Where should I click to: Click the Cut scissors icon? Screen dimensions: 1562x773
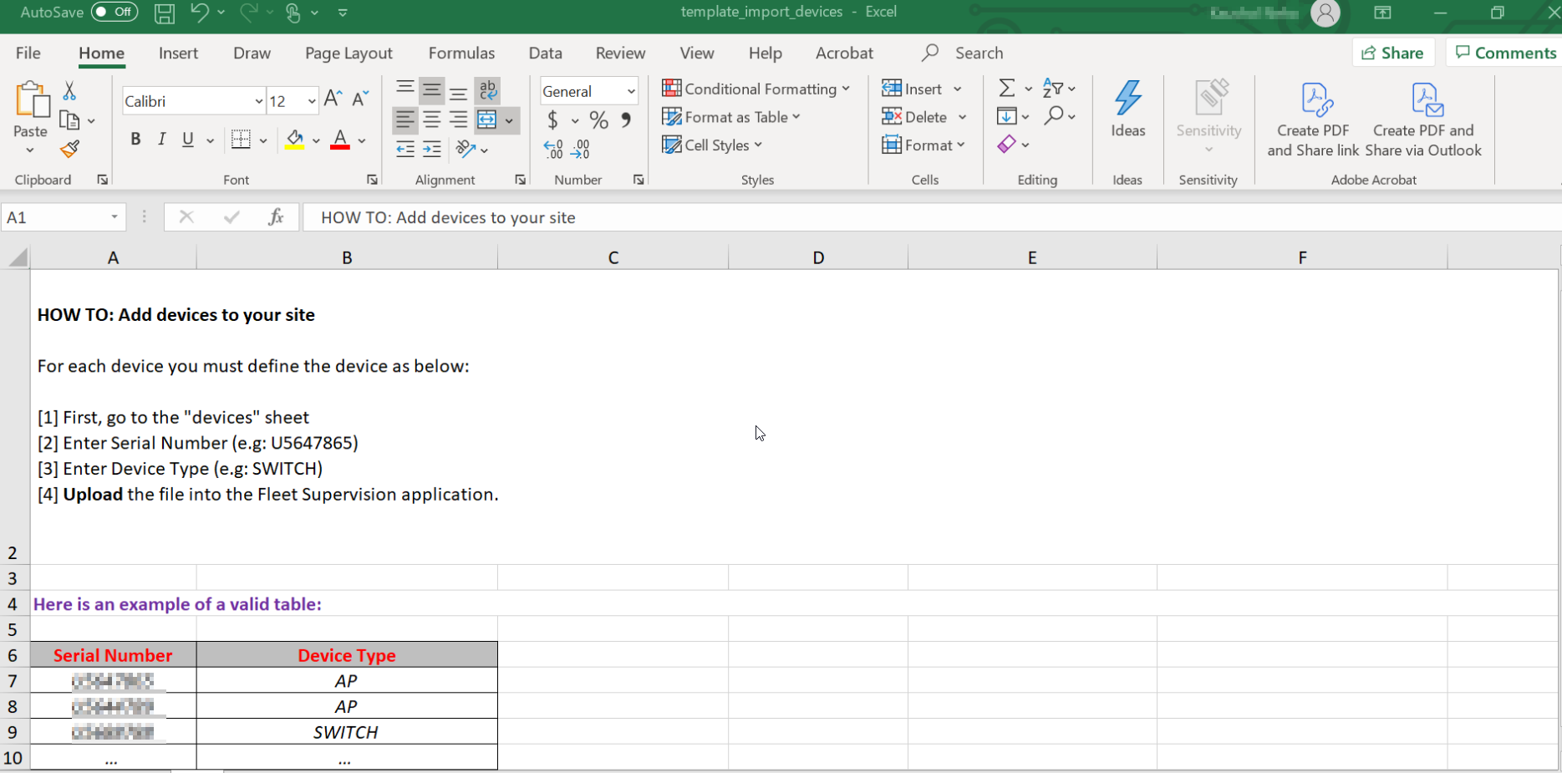[x=69, y=90]
